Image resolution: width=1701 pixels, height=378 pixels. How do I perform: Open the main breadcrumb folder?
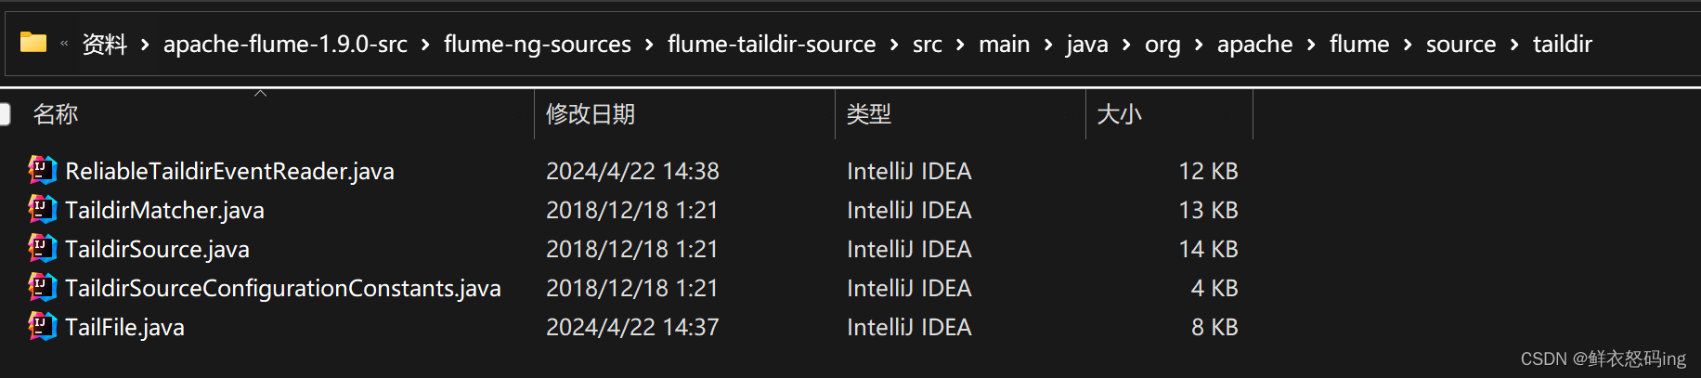1004,45
